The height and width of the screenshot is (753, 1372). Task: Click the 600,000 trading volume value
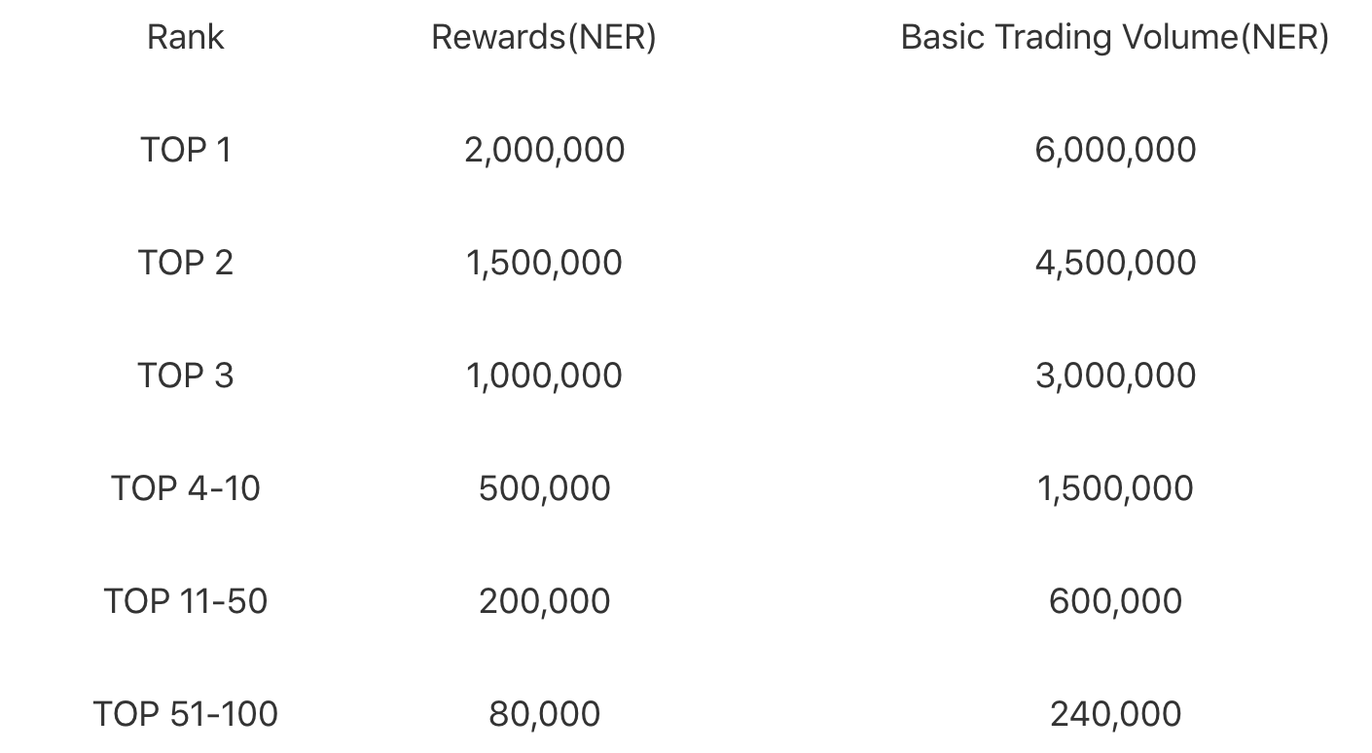tap(1115, 601)
